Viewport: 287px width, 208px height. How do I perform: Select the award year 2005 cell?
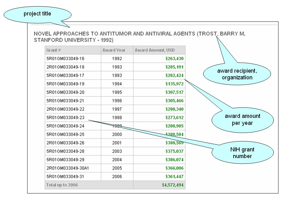117,168
